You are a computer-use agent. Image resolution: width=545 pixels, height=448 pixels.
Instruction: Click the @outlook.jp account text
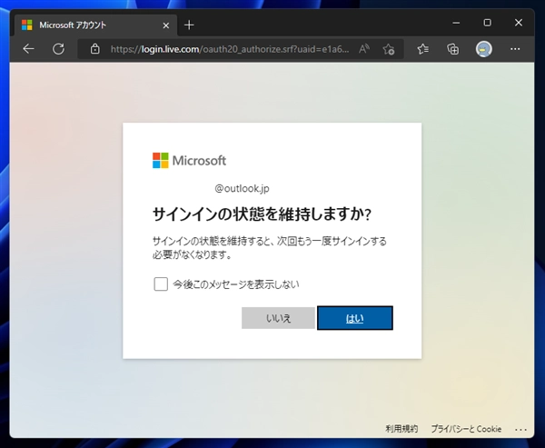pos(242,188)
